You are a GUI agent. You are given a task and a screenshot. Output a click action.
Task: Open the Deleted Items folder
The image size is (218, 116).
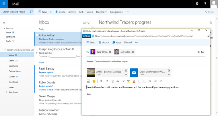[15, 71]
